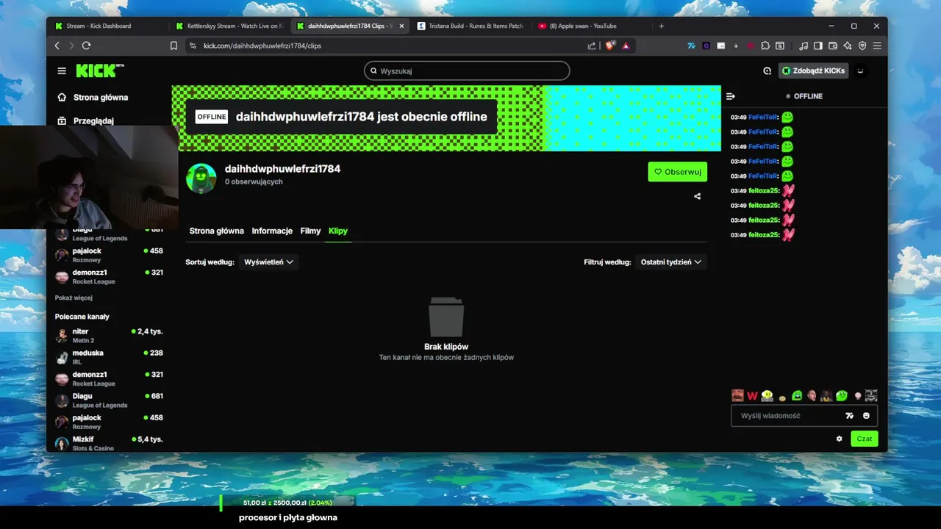Insert the red W emote
The height and width of the screenshot is (529, 941).
click(x=752, y=396)
